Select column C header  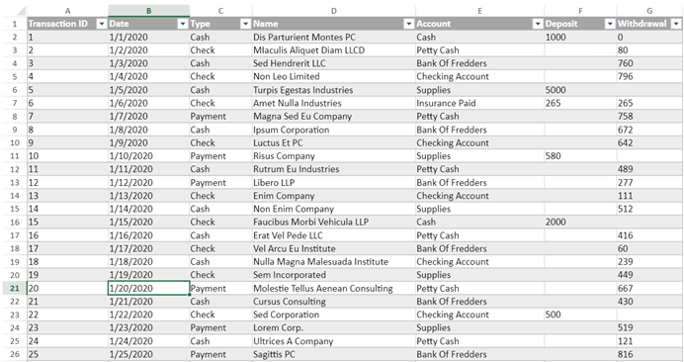[220, 11]
